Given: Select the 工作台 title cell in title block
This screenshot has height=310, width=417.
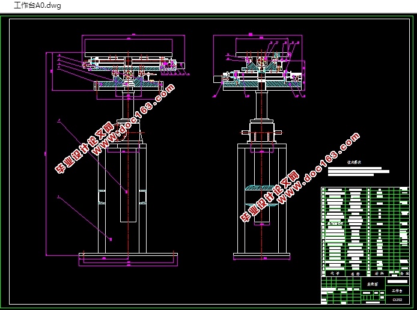Looking at the screenshot, I should point(397,291).
